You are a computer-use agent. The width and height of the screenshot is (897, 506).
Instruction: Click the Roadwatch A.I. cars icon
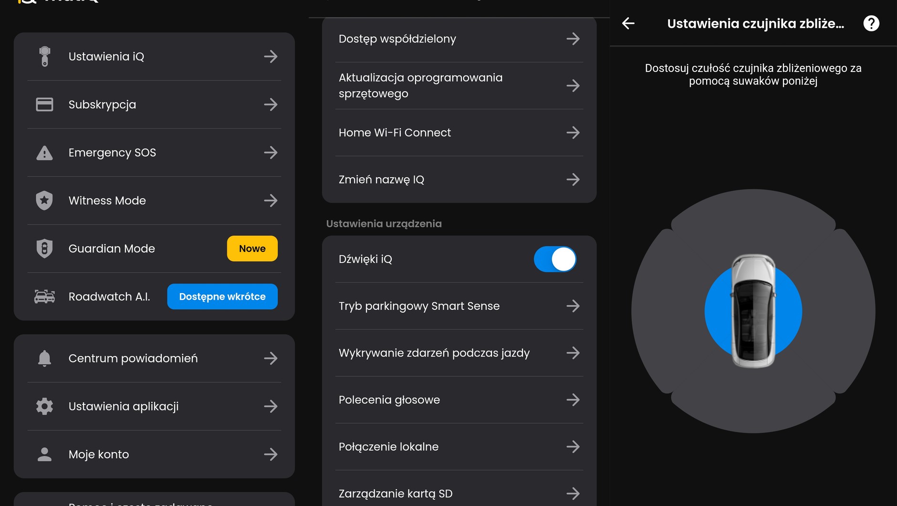pos(44,296)
